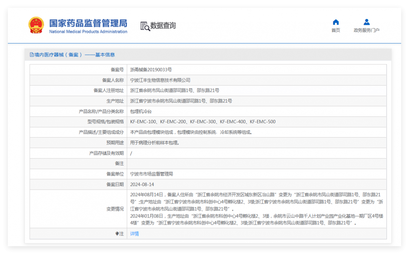Go to 首页 via its text label
This screenshot has height=254, width=409.
[x=336, y=30]
